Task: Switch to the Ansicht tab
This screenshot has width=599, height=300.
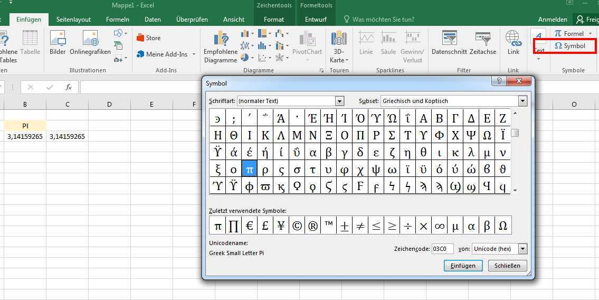Action: coord(234,20)
